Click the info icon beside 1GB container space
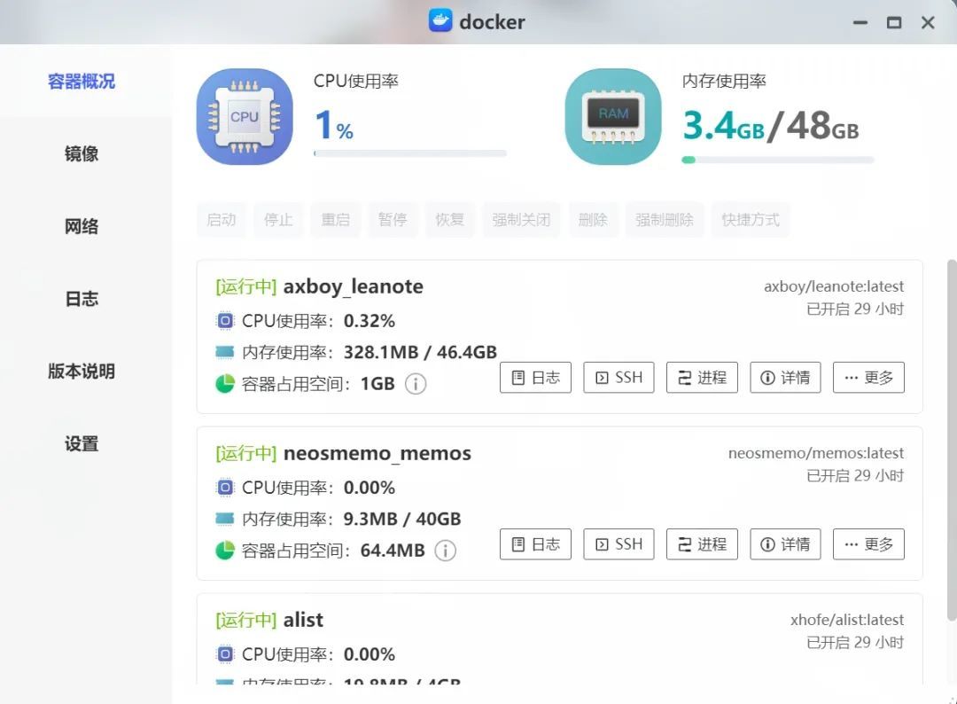Viewport: 957px width, 704px height. click(416, 384)
